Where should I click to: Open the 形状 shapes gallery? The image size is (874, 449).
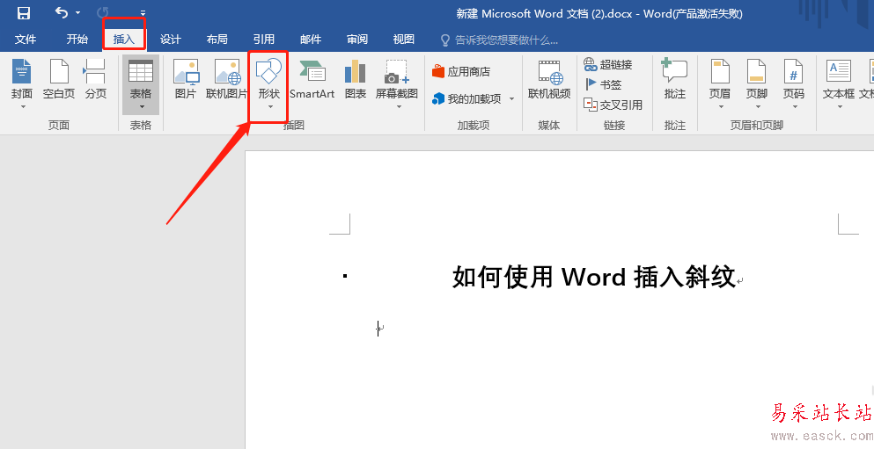[268, 84]
